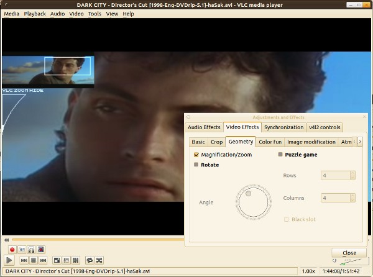Open the Help menu
Viewport: 373px width, 277px height.
click(x=128, y=14)
